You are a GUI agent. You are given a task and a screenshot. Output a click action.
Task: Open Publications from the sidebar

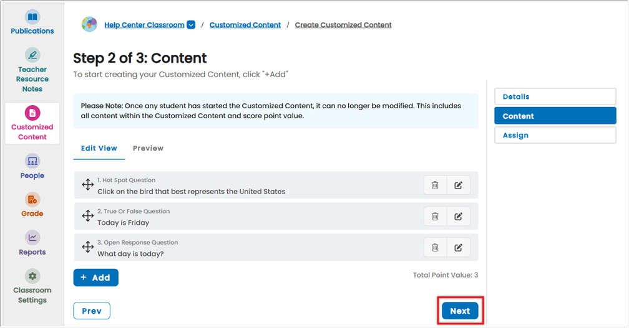(32, 22)
